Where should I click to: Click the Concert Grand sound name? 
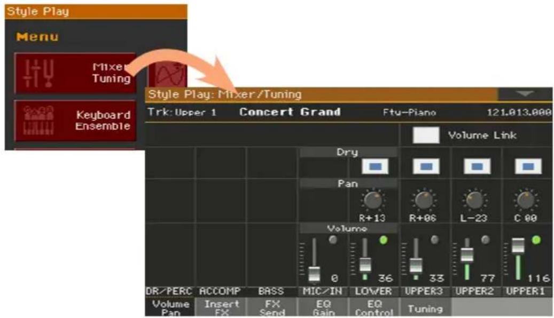(290, 112)
